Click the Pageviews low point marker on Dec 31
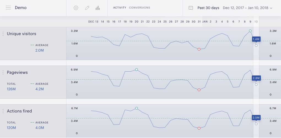The image size is (281, 138). [x=199, y=90]
